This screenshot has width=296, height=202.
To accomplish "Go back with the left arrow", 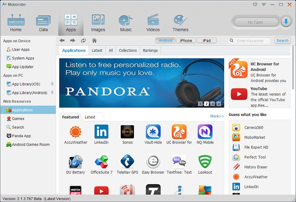I will point(62,41).
